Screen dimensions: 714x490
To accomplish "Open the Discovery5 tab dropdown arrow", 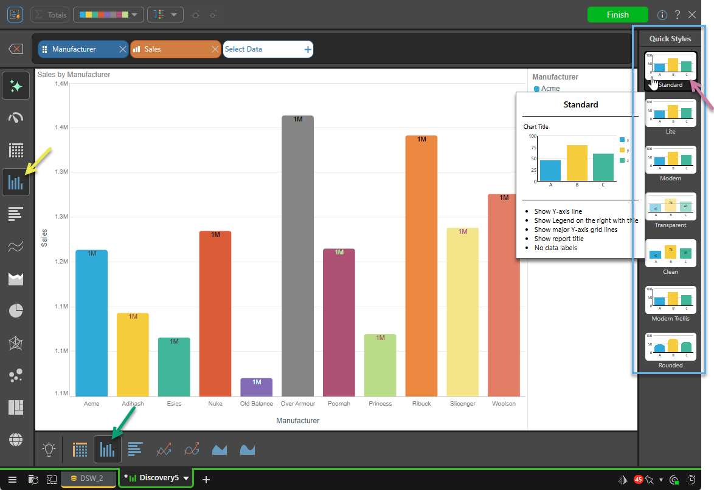I will coord(186,478).
